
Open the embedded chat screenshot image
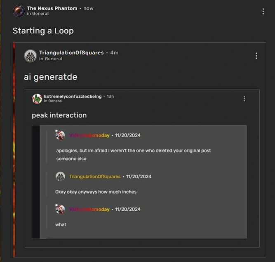[x=139, y=182]
